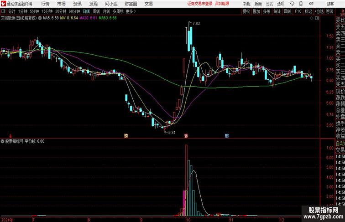Select the 月线 monthly period
This screenshot has width=345, height=222.
point(106,11)
